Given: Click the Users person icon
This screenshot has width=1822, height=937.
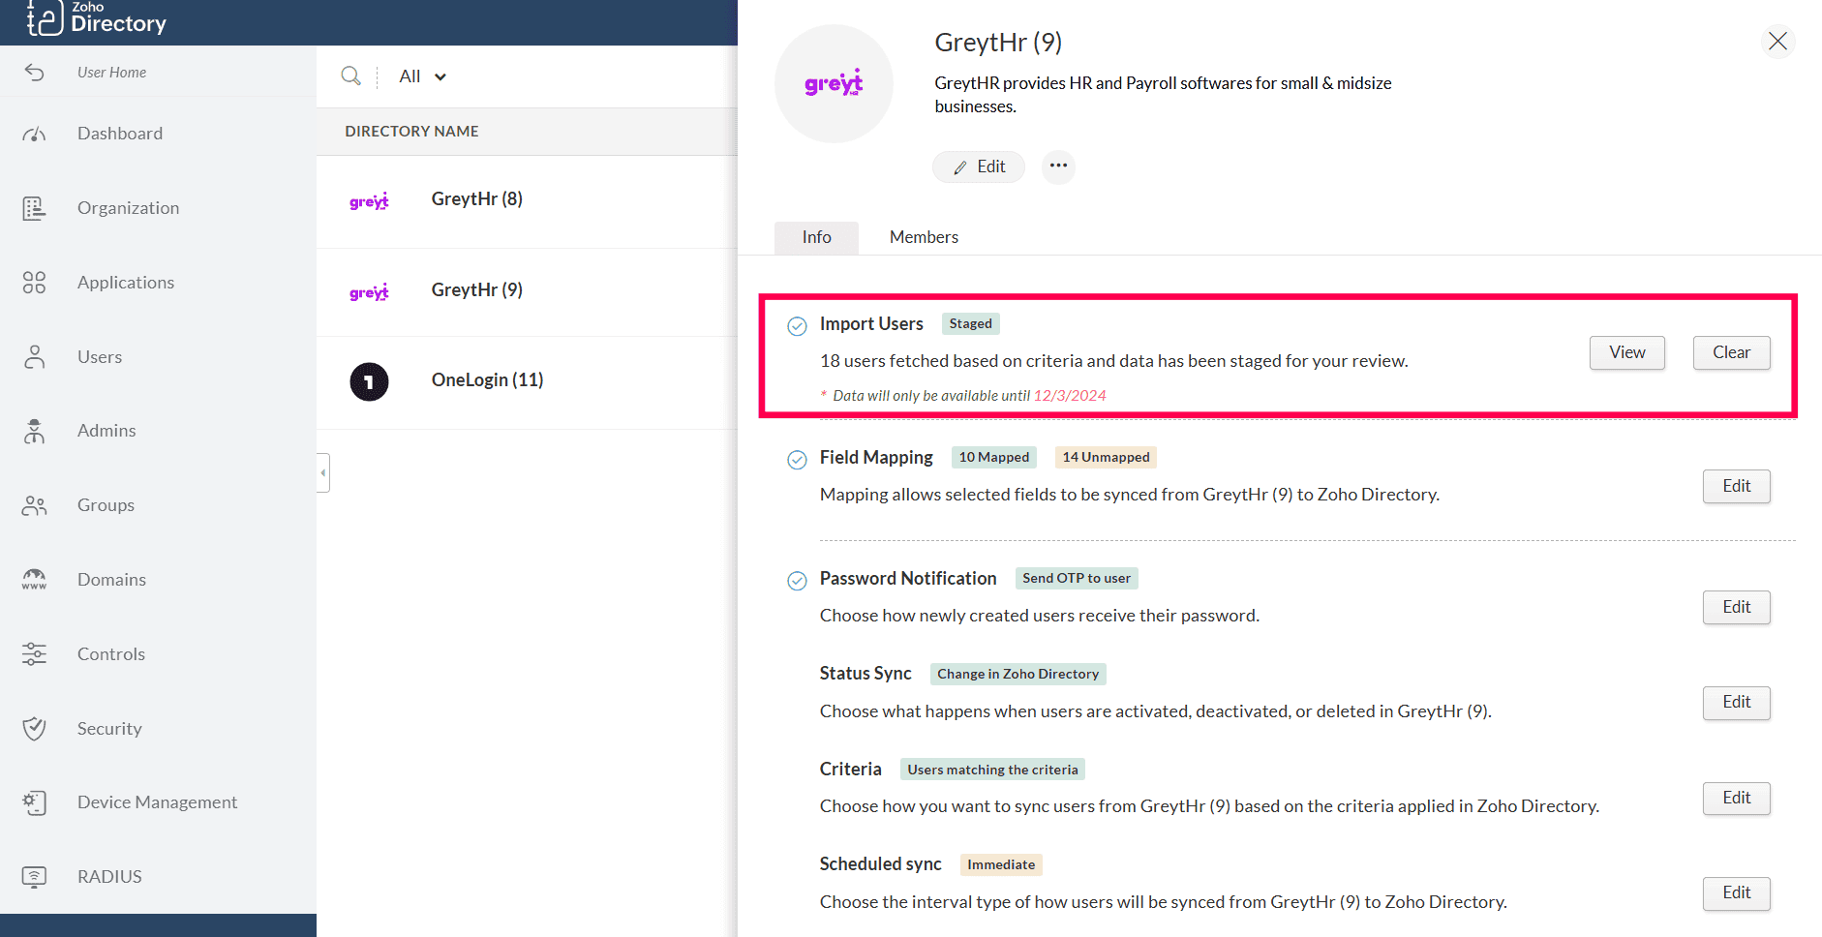Looking at the screenshot, I should pos(35,357).
